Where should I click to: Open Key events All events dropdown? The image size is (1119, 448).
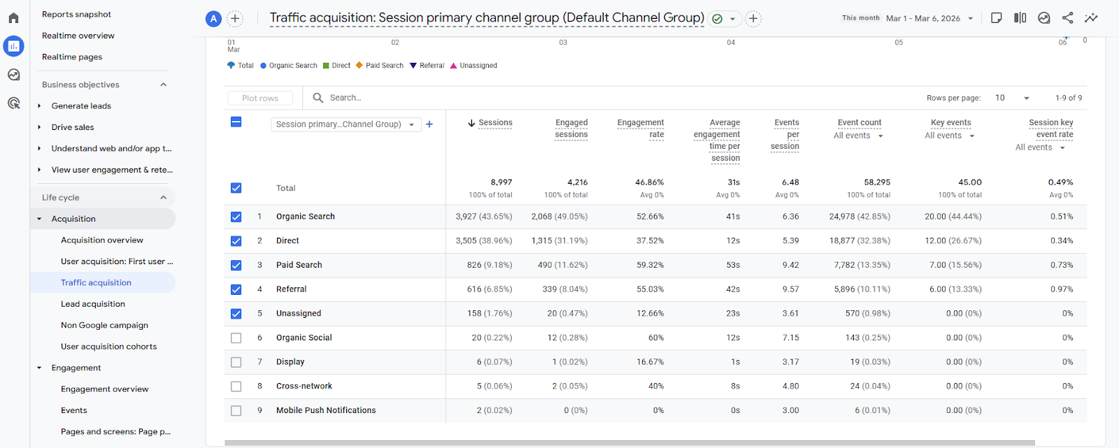950,136
